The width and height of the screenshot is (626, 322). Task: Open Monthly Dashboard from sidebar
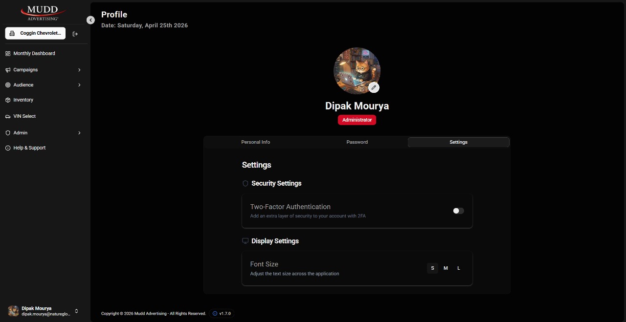coord(34,53)
